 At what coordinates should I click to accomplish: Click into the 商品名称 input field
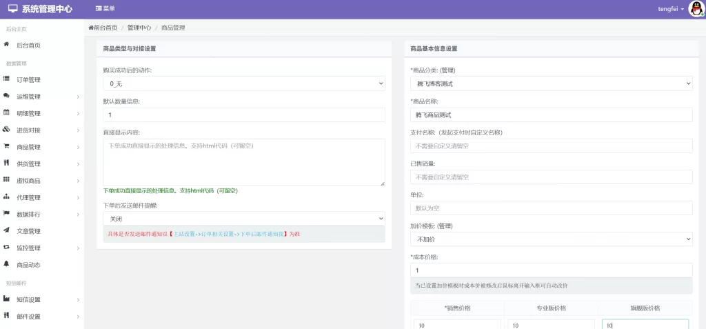point(551,114)
